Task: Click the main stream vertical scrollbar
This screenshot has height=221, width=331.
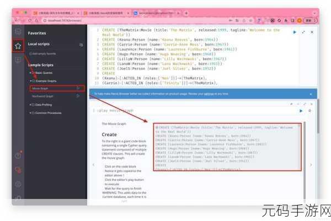Action: [318, 116]
